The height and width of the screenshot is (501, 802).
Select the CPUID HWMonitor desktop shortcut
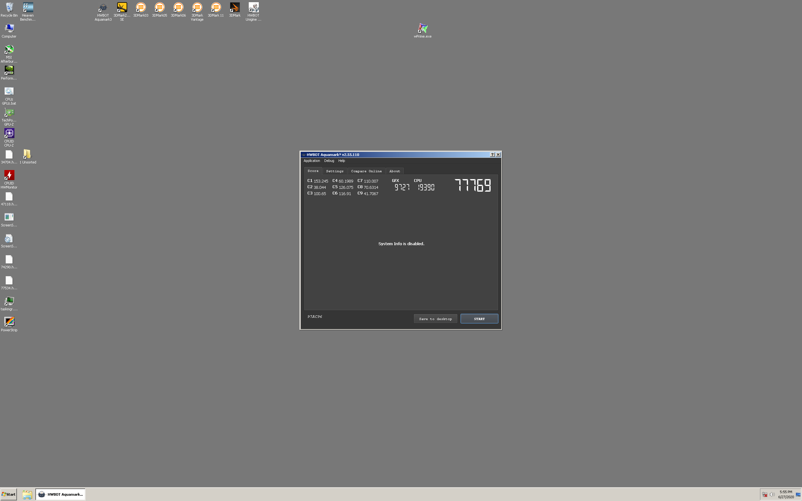9,180
